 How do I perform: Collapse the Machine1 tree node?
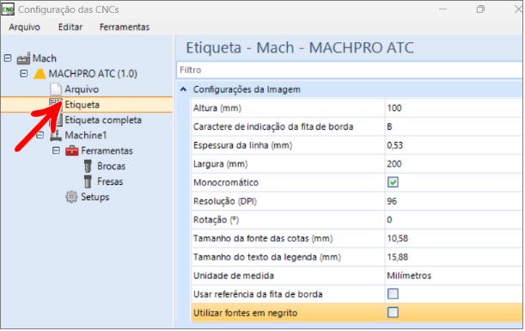click(40, 135)
